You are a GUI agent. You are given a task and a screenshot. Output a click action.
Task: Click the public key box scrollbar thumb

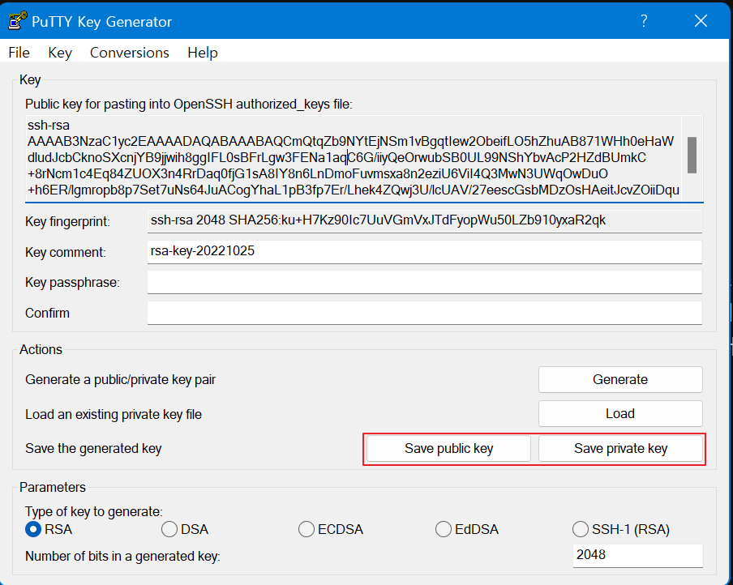pos(692,155)
